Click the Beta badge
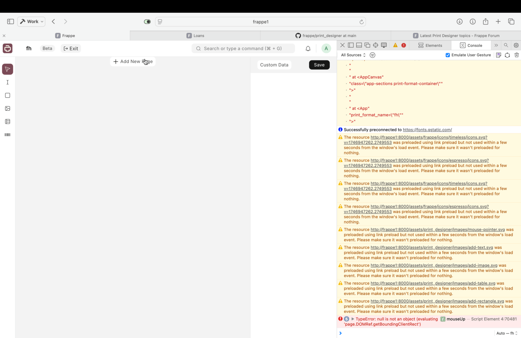521x338 pixels. (x=48, y=49)
